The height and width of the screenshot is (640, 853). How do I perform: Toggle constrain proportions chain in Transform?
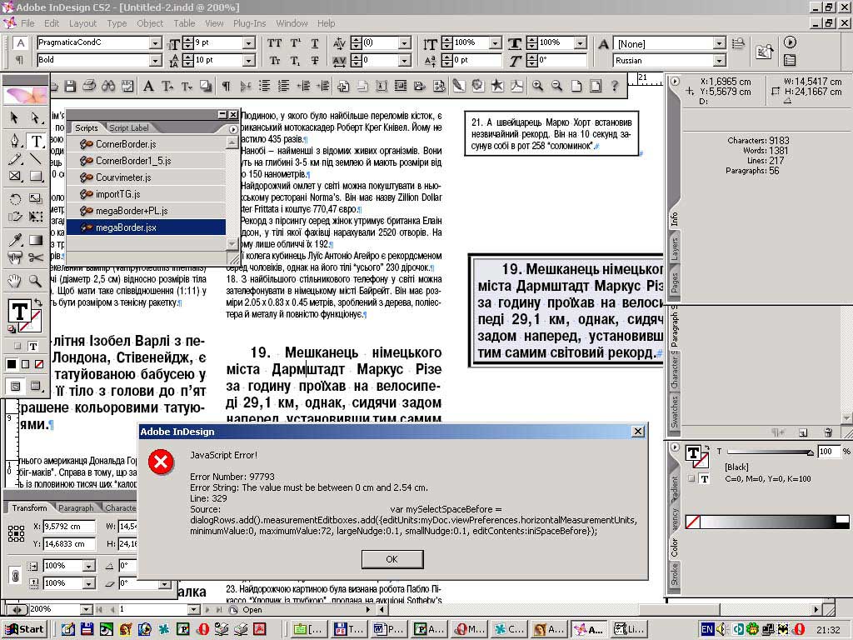tap(16, 574)
